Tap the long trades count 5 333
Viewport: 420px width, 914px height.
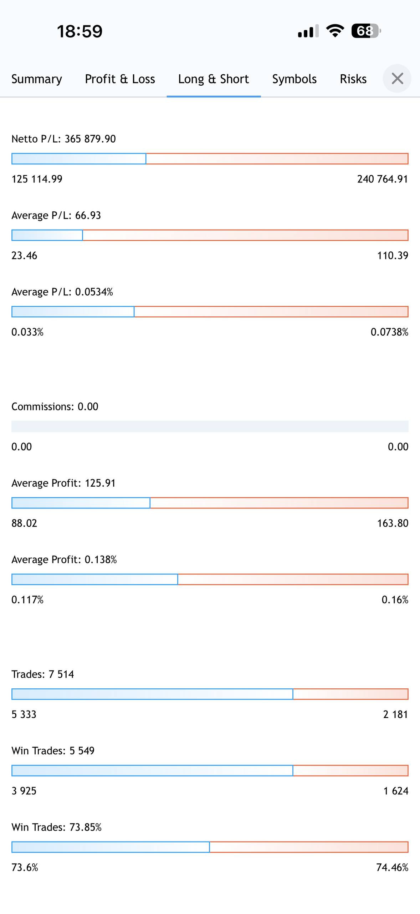coord(24,714)
